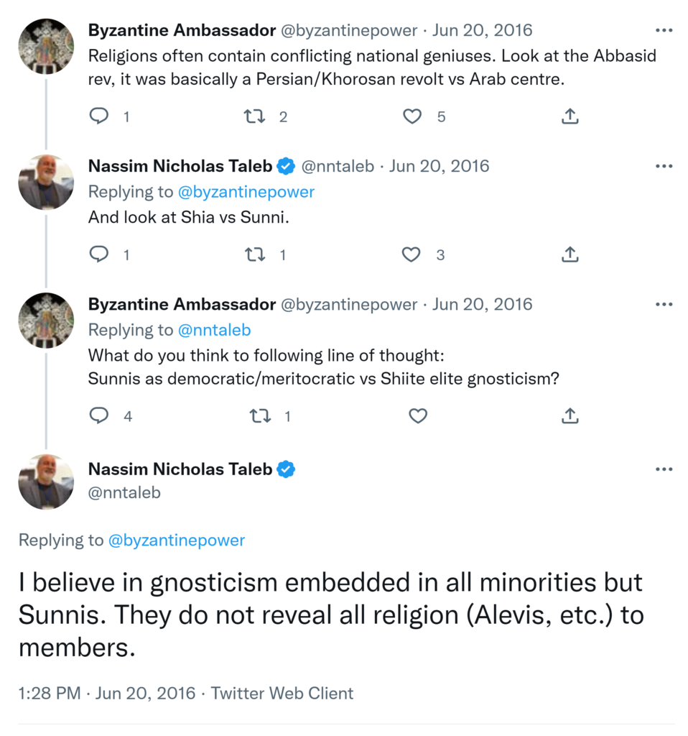Share the Abbasid rev tweet

coord(570,116)
